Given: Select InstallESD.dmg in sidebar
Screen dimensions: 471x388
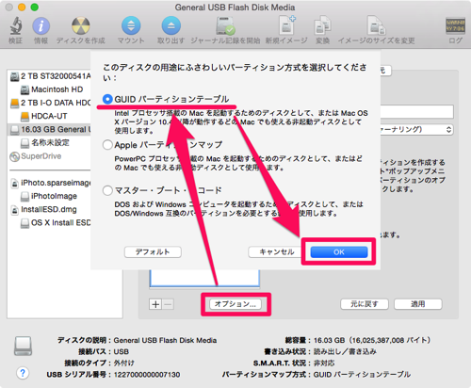Looking at the screenshot, I should pos(44,209).
